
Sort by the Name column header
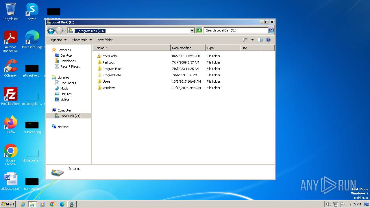132,48
